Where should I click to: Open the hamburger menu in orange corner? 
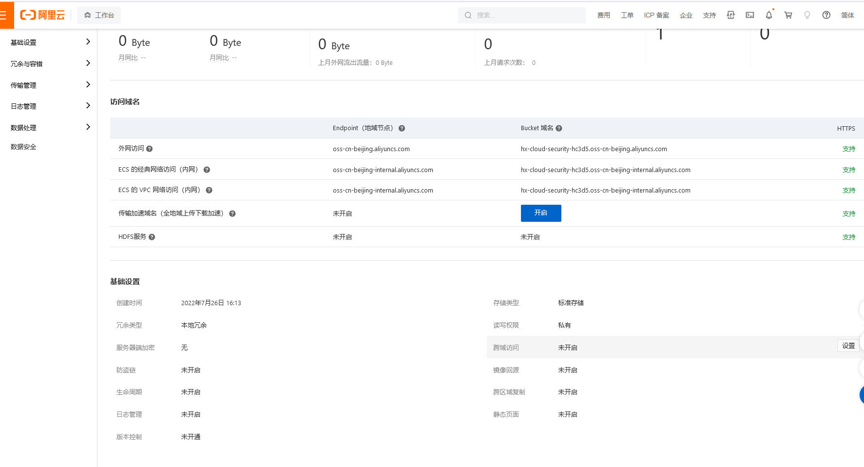(6, 15)
